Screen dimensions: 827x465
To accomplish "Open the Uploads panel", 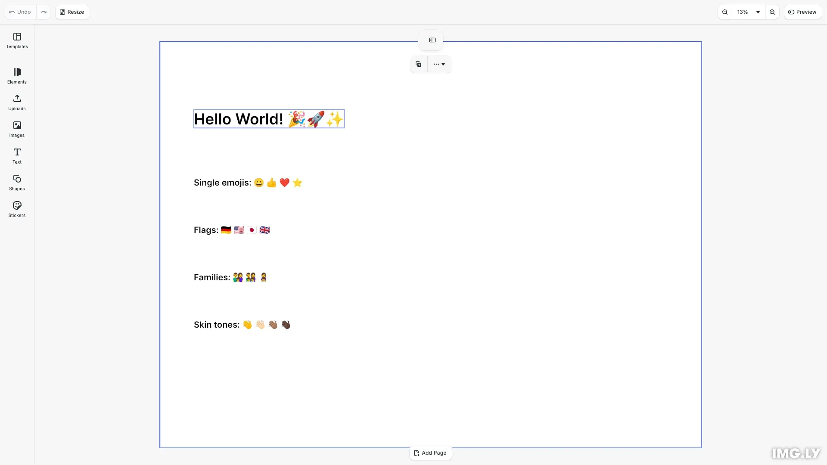I will (16, 102).
